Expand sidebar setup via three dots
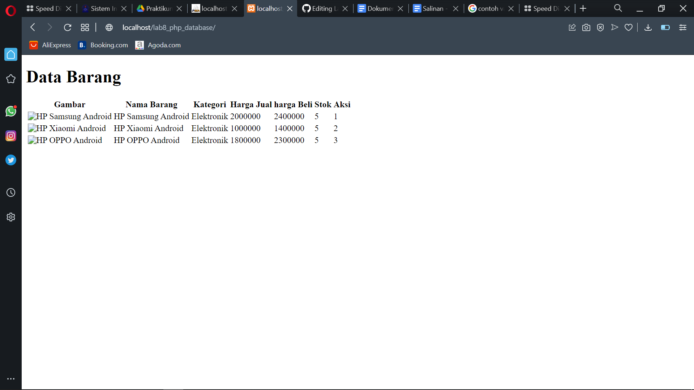Screen dimensions: 694x390 [11, 378]
